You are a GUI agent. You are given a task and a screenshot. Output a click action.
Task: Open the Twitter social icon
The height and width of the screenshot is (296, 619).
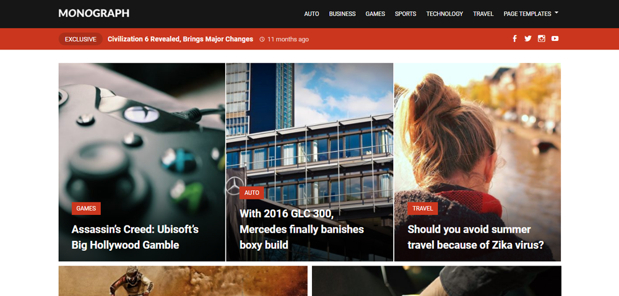pos(528,38)
